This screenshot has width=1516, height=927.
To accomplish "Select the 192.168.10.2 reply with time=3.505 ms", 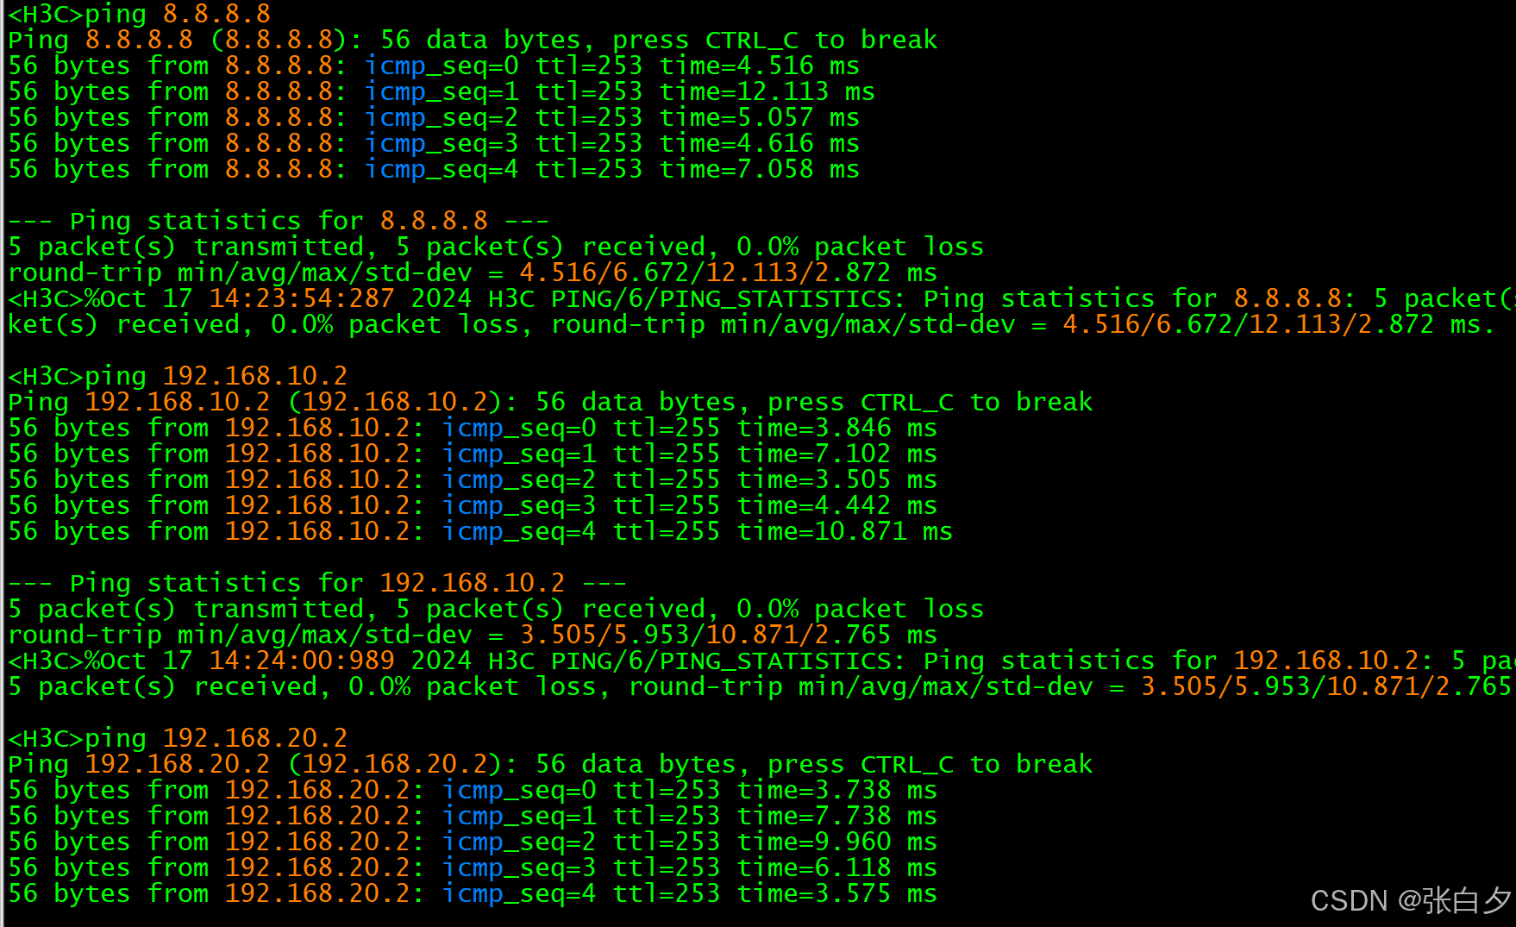I will point(473,479).
